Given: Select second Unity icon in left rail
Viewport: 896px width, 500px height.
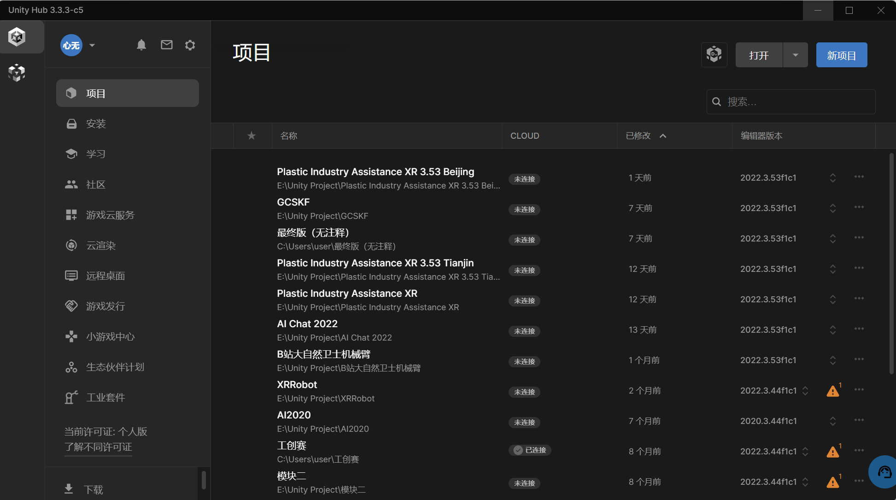Looking at the screenshot, I should click(17, 72).
